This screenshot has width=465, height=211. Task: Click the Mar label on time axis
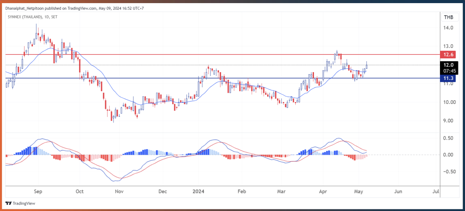pyautogui.click(x=281, y=192)
